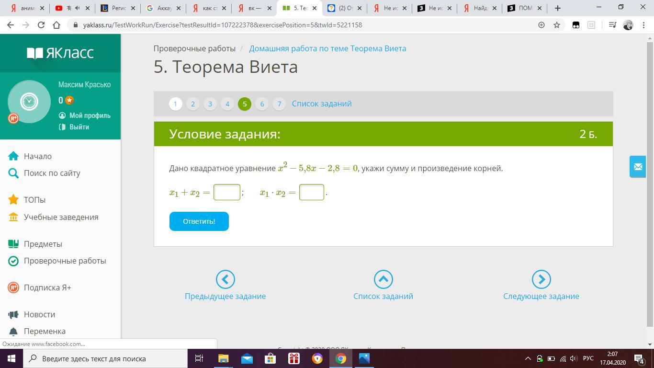
Task: Close the active Теорема Виета browser tab
Action: tap(315, 8)
